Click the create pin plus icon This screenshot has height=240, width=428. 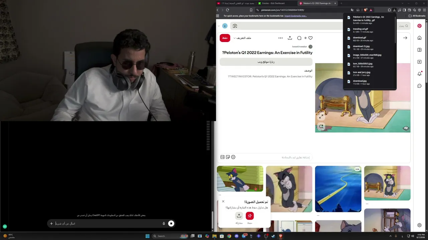[419, 62]
